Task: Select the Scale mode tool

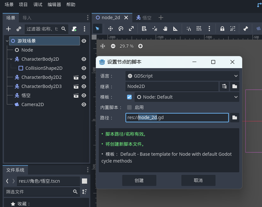Action: point(131,29)
